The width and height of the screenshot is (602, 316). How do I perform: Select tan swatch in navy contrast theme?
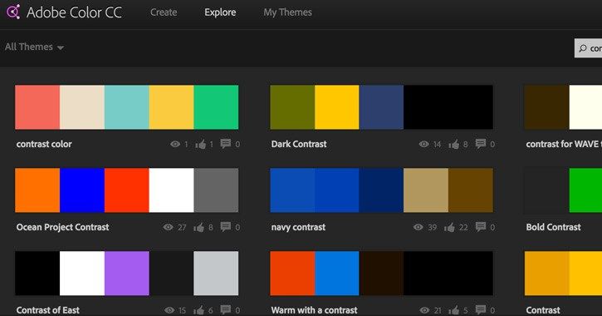click(426, 190)
